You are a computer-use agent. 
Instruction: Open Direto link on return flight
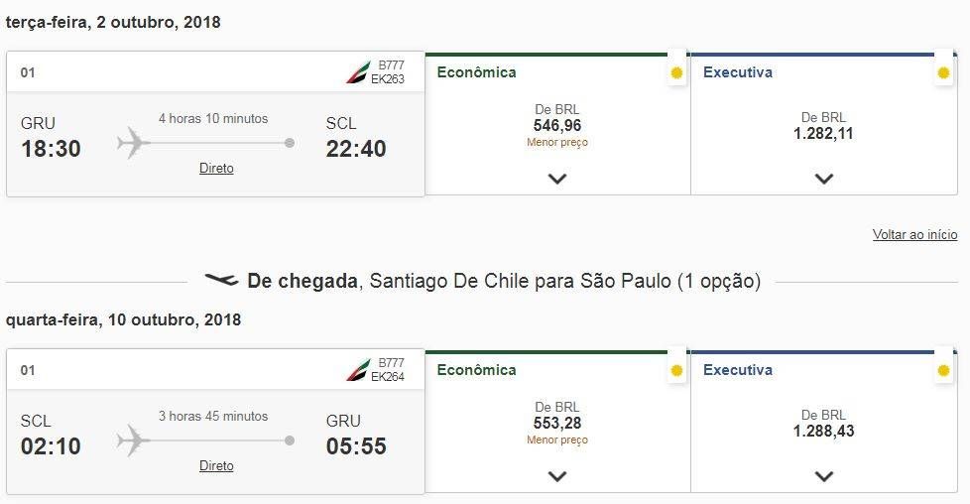[x=216, y=466]
